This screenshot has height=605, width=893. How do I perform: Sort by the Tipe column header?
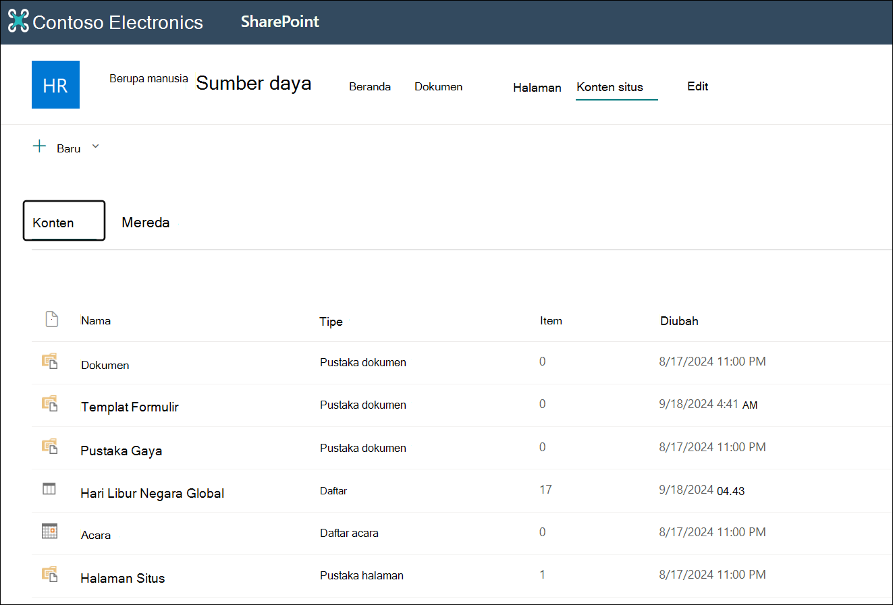331,322
